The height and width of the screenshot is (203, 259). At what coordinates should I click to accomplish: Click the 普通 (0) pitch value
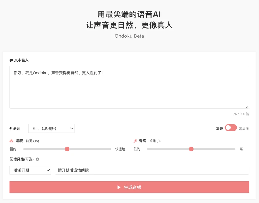pos(155,141)
